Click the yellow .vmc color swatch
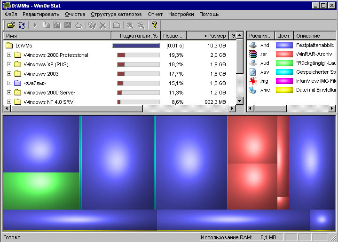The height and width of the screenshot is (242, 338). (284, 90)
